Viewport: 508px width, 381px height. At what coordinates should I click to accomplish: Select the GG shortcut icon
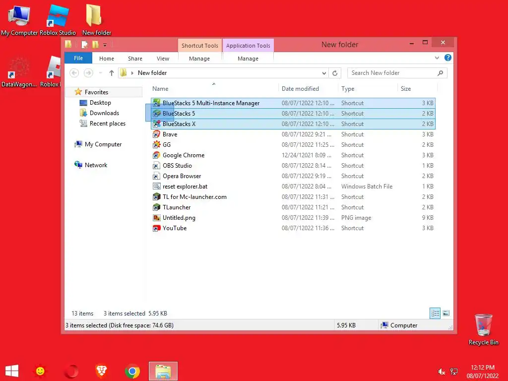pyautogui.click(x=156, y=144)
